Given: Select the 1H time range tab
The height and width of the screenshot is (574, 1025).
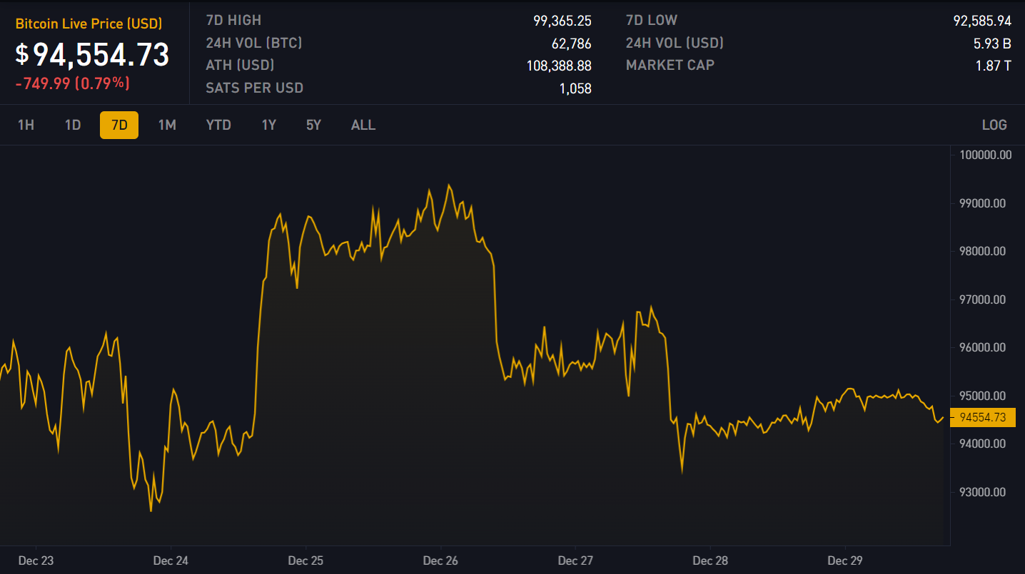Looking at the screenshot, I should pyautogui.click(x=26, y=125).
